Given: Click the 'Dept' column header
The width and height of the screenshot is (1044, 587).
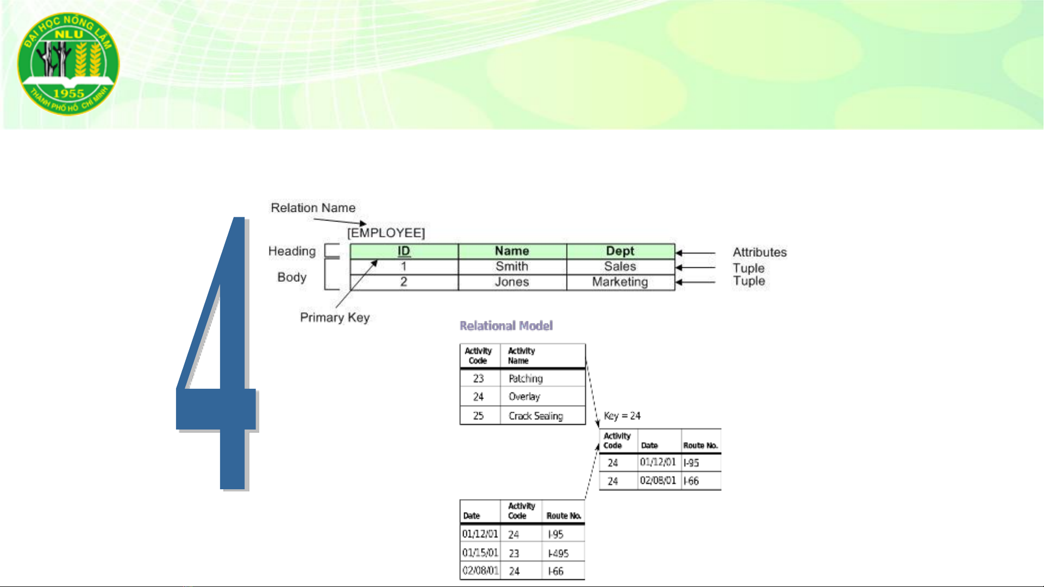Looking at the screenshot, I should click(620, 251).
